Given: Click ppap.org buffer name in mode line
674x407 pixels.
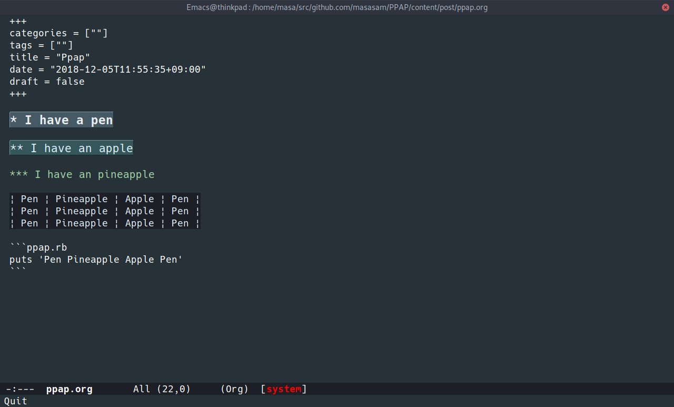Looking at the screenshot, I should click(x=70, y=390).
